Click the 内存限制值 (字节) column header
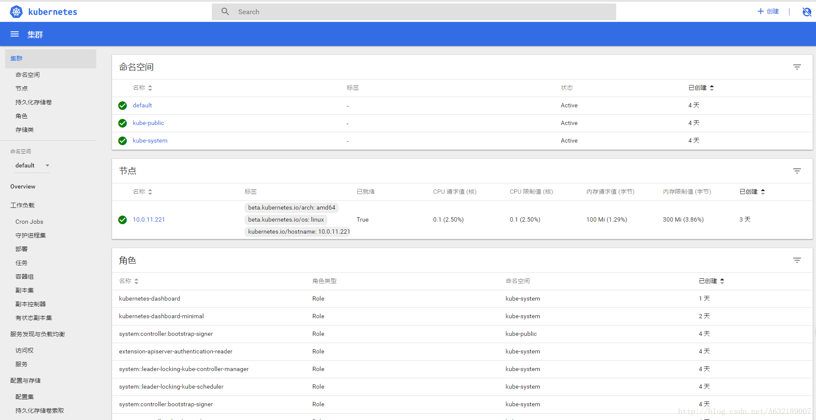The height and width of the screenshot is (420, 816). 687,192
